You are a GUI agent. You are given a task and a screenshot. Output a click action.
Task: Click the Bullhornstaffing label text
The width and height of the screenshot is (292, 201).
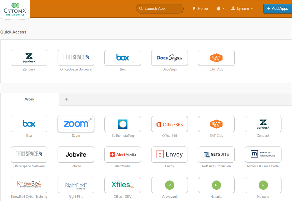click(123, 135)
